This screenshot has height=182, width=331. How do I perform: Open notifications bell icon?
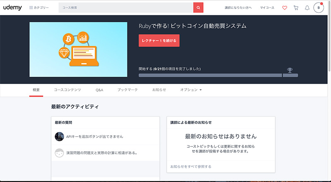307,8
